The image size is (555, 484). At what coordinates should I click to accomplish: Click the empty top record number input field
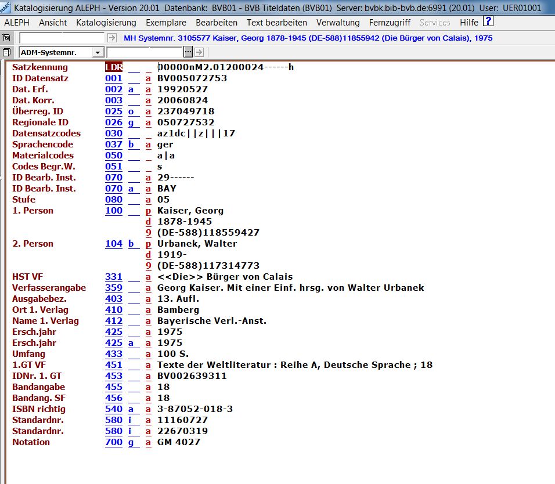coord(62,38)
